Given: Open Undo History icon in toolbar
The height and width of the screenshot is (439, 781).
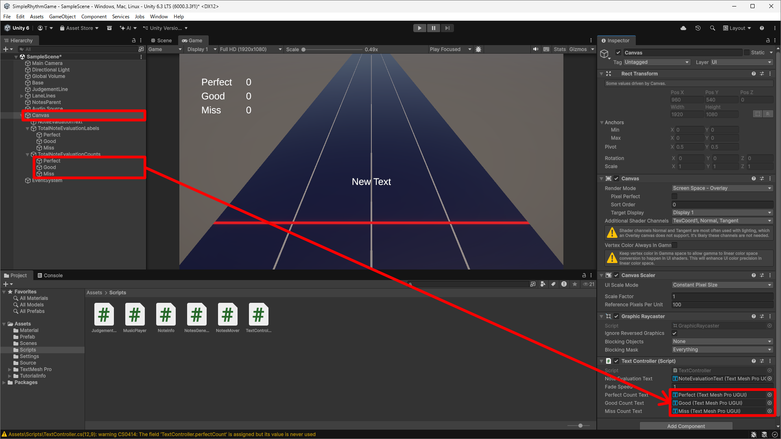Looking at the screenshot, I should [x=698, y=28].
